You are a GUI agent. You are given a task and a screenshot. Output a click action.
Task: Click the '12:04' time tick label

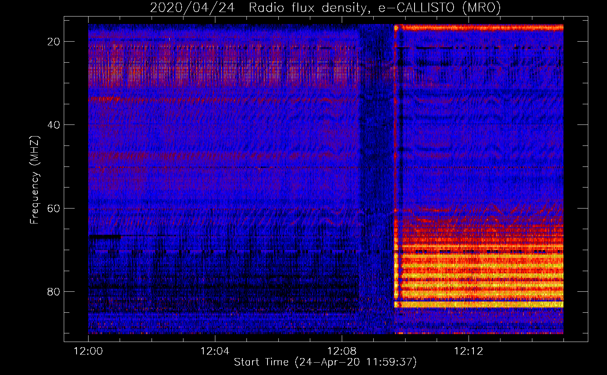pos(215,351)
